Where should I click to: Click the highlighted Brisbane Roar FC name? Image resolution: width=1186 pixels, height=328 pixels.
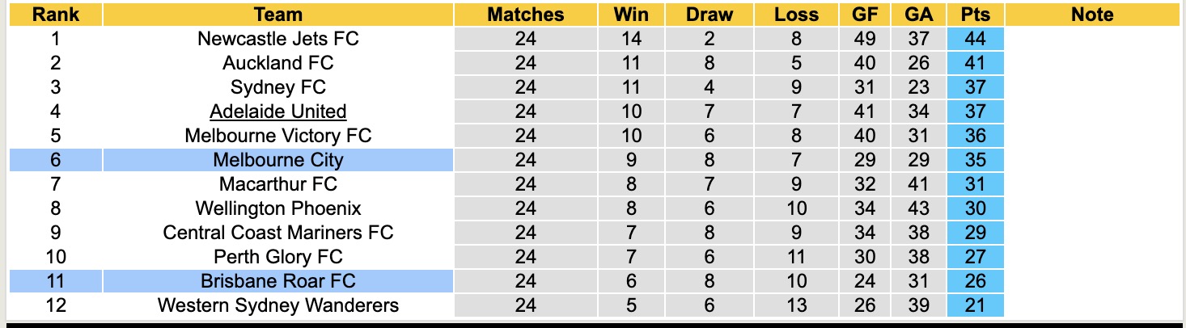pos(277,281)
